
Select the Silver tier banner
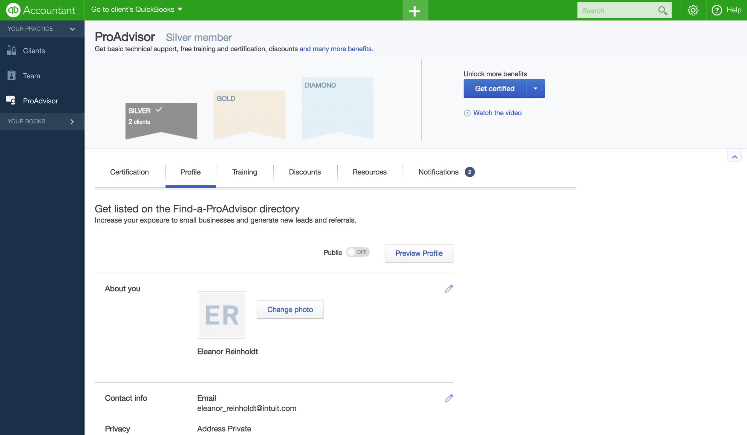161,121
